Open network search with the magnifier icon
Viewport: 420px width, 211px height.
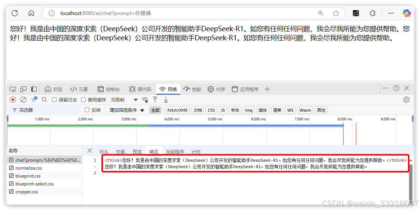pyautogui.click(x=44, y=100)
